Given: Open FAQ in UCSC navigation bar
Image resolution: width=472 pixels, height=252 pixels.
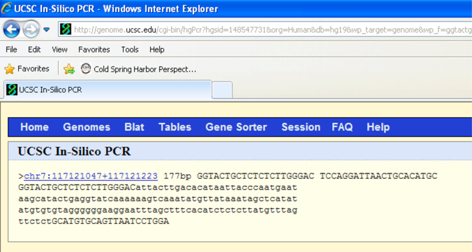Looking at the screenshot, I should (x=342, y=127).
